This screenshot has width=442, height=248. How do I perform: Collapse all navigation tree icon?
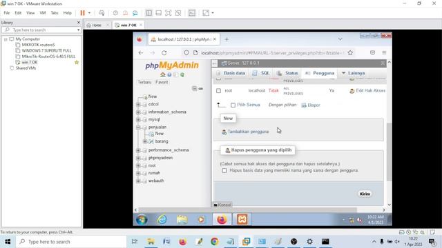tap(195, 89)
